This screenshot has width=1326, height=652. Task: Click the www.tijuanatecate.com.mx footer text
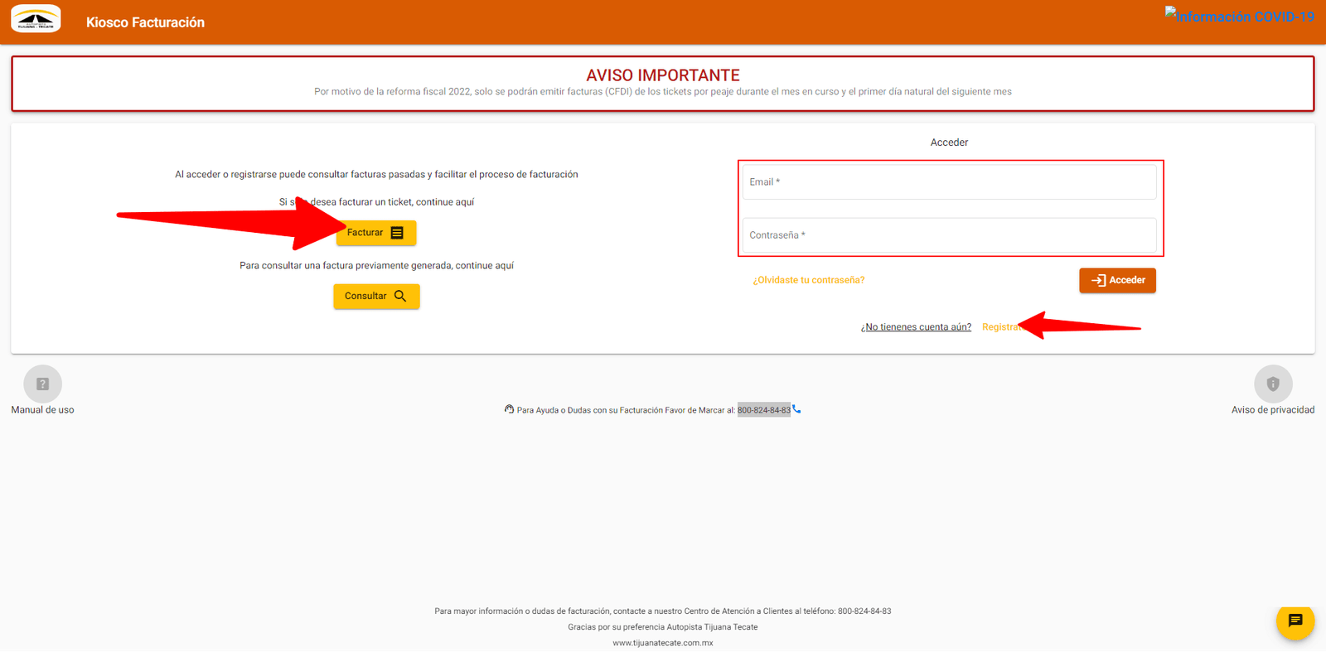click(663, 643)
